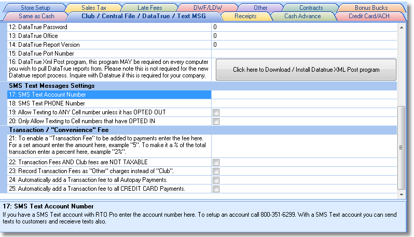Viewport: 414px width, 237px height.
Task: Open the Bonus Bucks tab
Action: [370, 8]
